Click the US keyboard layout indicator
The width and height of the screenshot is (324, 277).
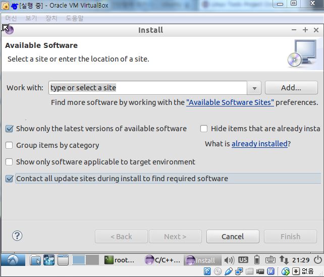pyautogui.click(x=243, y=260)
